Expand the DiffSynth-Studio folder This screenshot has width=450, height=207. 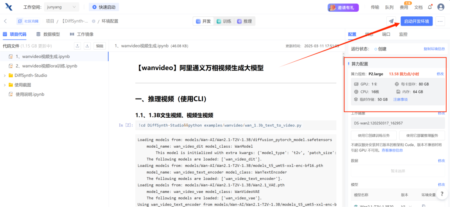[x=4, y=75]
